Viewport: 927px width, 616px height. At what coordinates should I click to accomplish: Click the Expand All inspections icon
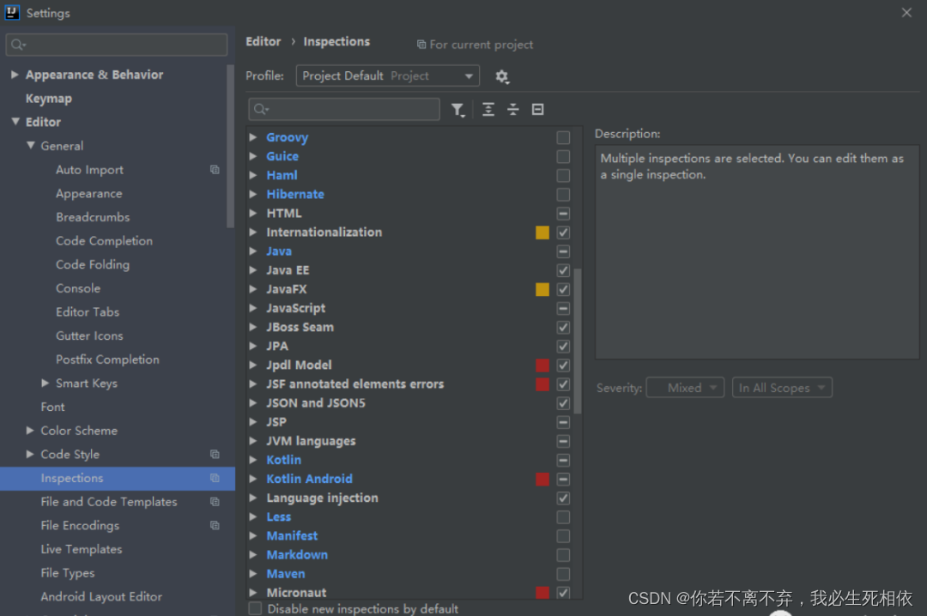488,109
